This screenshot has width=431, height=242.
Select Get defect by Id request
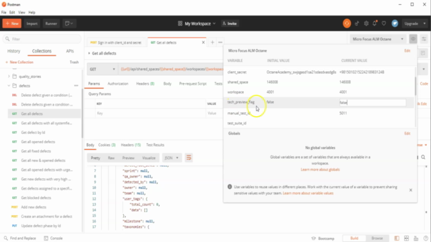tap(33, 132)
